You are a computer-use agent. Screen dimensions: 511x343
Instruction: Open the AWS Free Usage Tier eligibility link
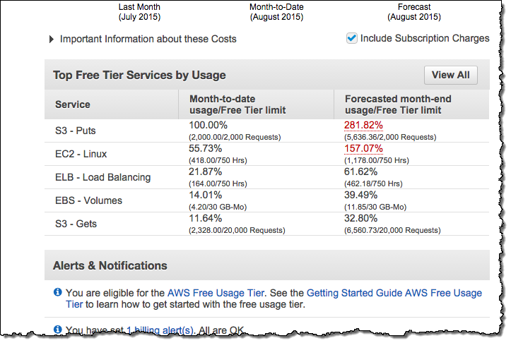coord(216,292)
